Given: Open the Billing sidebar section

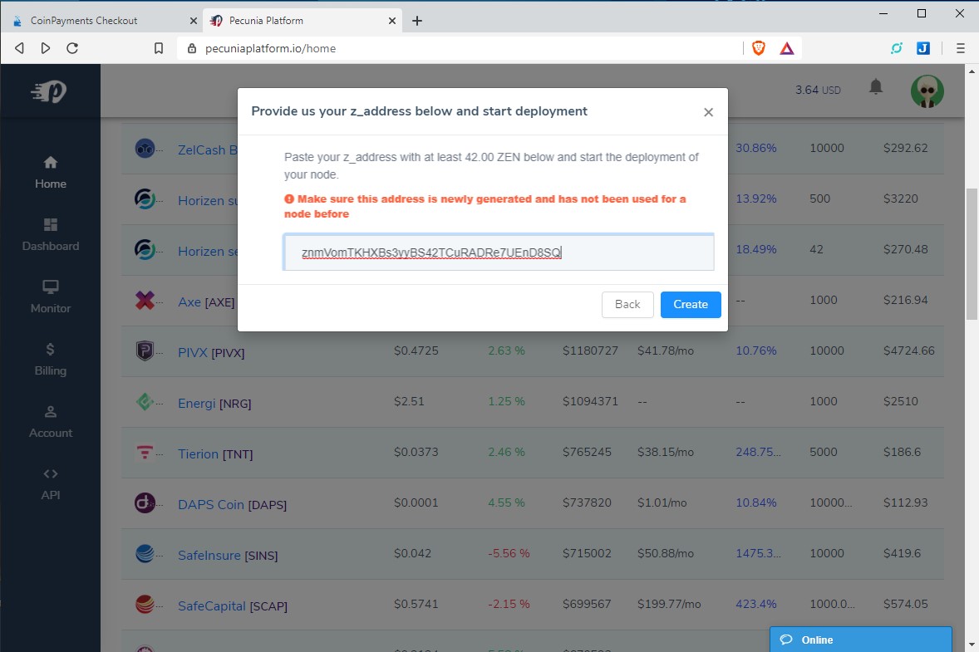Looking at the screenshot, I should point(51,360).
